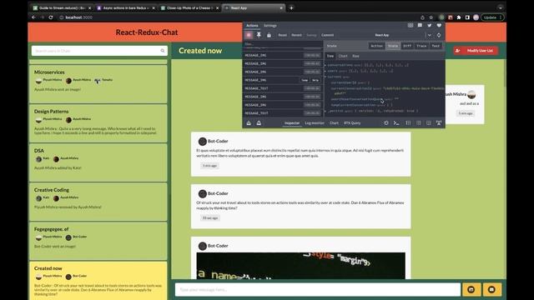Toggle the dispatcher terminal icon
The image size is (534, 300).
pos(396,123)
